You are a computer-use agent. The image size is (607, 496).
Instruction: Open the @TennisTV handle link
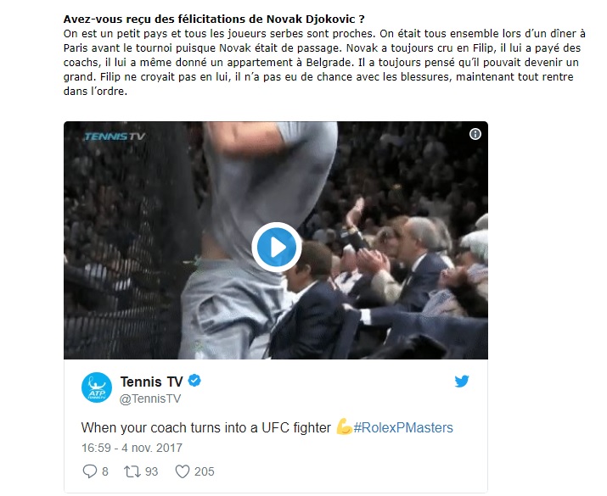[x=150, y=398]
